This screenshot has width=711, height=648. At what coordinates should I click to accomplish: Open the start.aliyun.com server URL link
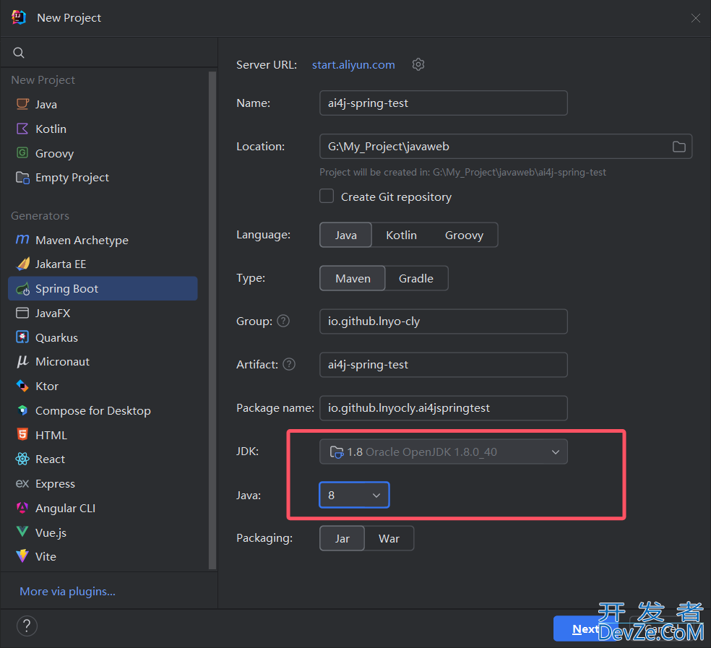tap(353, 65)
